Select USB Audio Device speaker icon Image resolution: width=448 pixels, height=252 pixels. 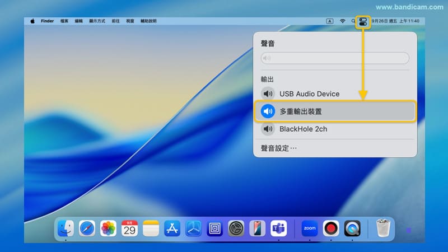[268, 94]
